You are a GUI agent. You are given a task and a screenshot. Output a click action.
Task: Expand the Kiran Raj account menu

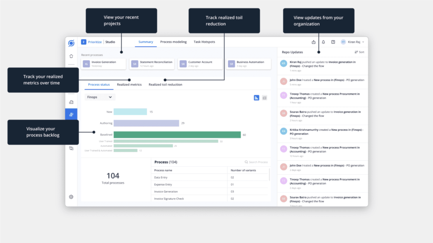(354, 42)
